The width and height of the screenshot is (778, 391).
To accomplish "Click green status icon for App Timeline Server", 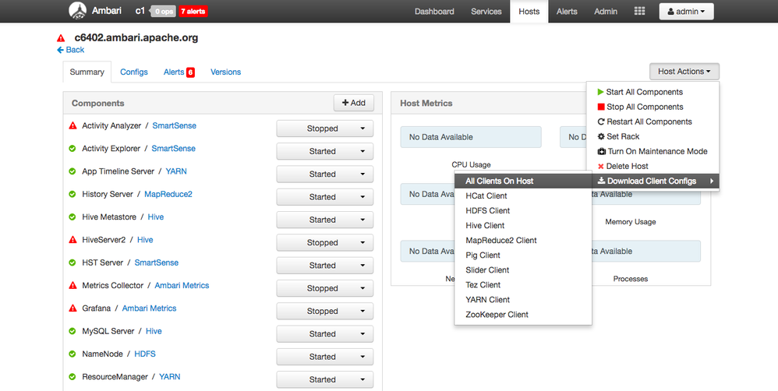I will coord(72,171).
